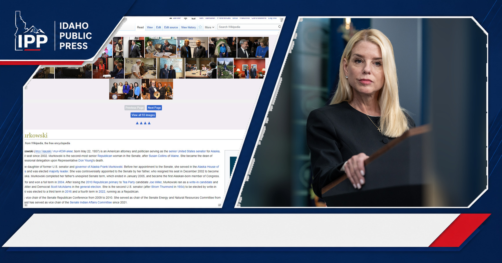Open thumbnail of two people reading newspaper at table
Image resolution: width=502 pixels, height=263 pixels.
160,47
